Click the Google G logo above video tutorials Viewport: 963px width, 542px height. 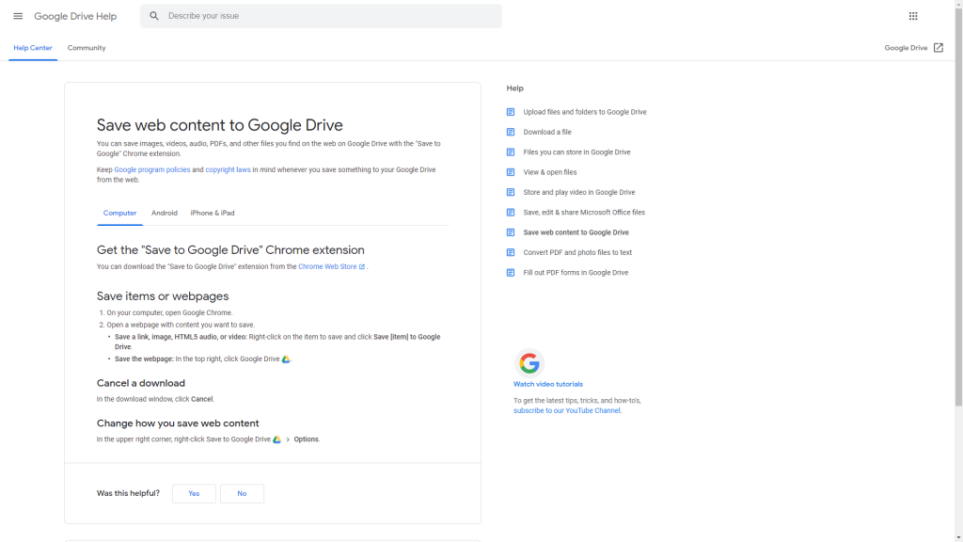[529, 363]
